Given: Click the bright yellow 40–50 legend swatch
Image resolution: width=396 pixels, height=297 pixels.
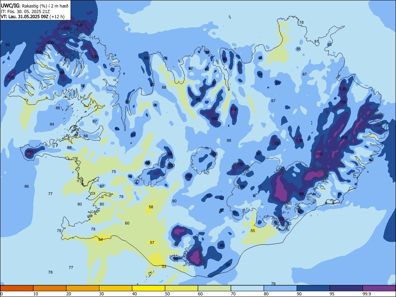Looking at the screenshot, I should pyautogui.click(x=148, y=288).
